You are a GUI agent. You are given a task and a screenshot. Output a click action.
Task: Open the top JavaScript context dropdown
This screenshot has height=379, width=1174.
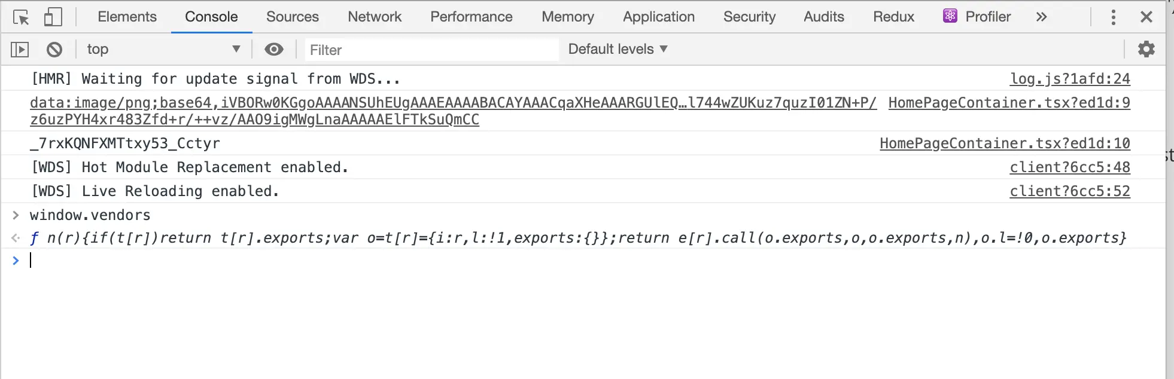click(163, 49)
